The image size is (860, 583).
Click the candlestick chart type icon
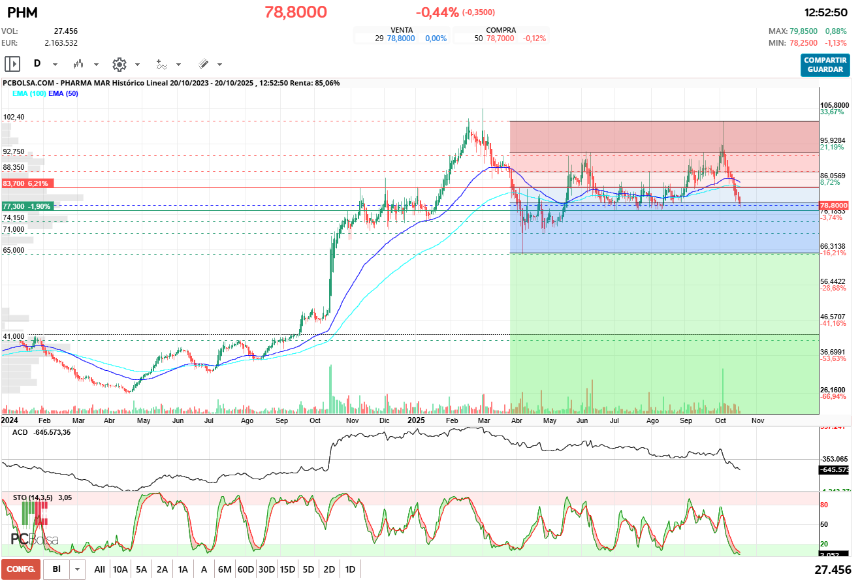pyautogui.click(x=79, y=64)
